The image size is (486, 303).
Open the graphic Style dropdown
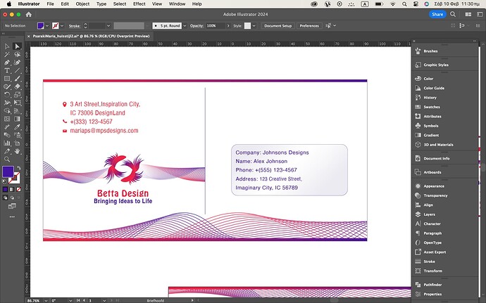coord(254,26)
